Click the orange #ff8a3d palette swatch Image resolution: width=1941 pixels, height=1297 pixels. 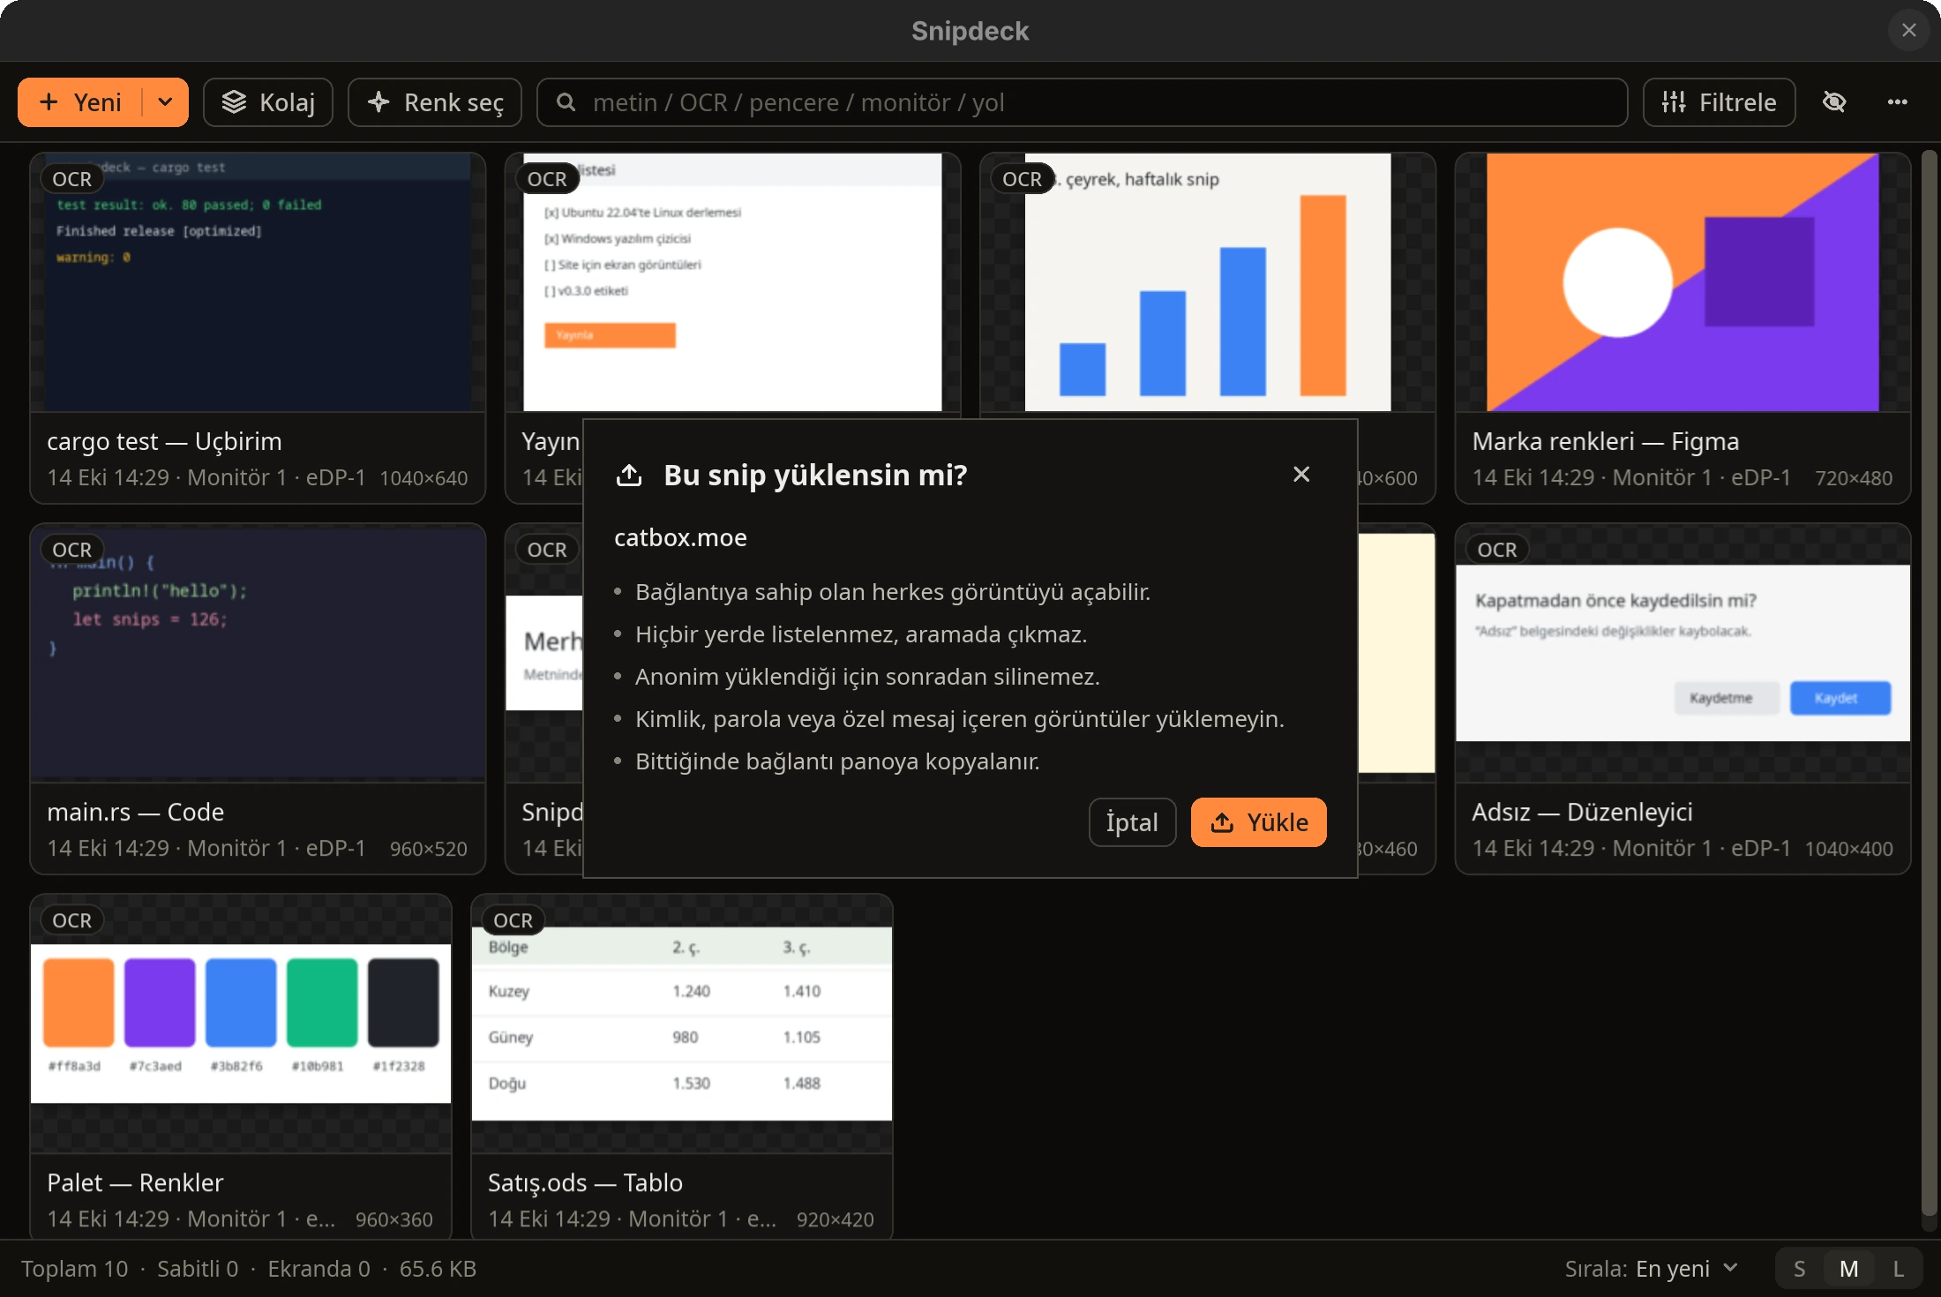pyautogui.click(x=79, y=1002)
